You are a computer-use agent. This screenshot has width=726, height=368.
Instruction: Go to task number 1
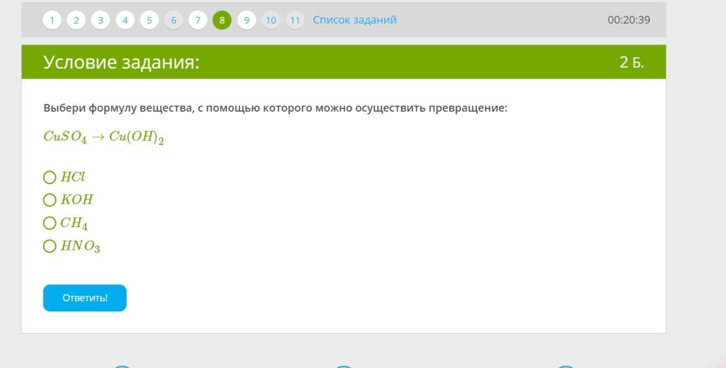click(x=52, y=20)
